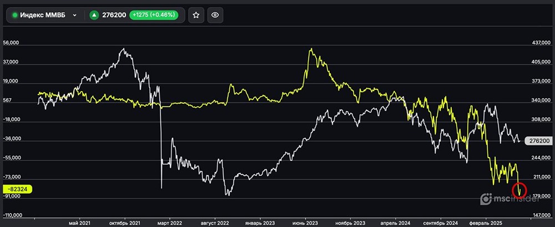Click left axis label 567
555x227 pixels.
[x=7, y=100]
